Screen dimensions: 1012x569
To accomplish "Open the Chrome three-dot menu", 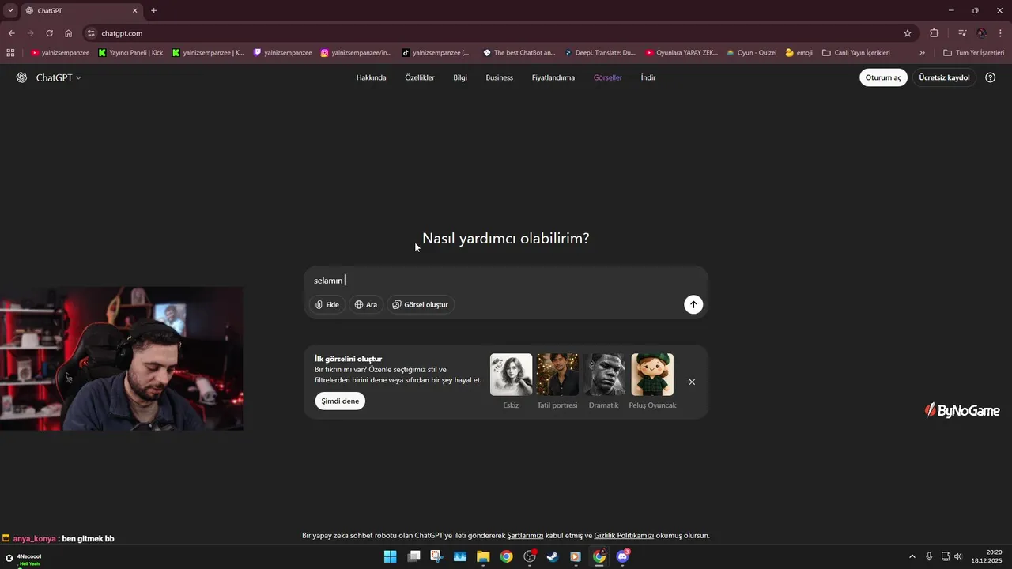I will [x=1001, y=33].
